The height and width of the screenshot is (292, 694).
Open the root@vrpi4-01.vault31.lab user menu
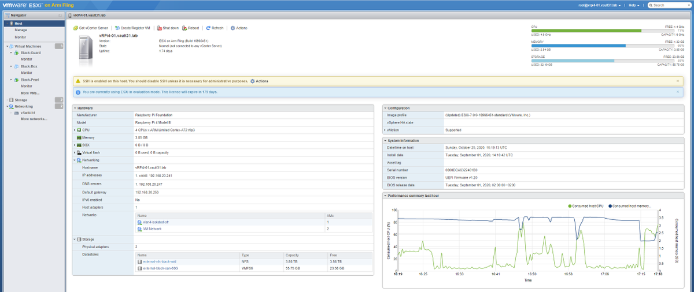[x=599, y=5]
